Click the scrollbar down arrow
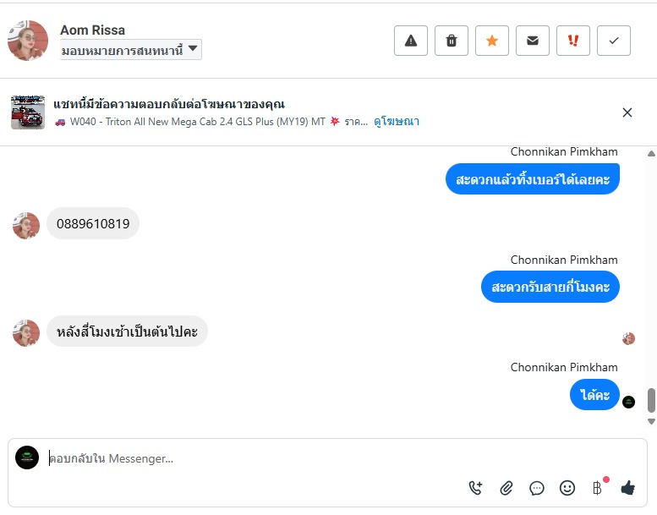The image size is (657, 515). [x=651, y=421]
